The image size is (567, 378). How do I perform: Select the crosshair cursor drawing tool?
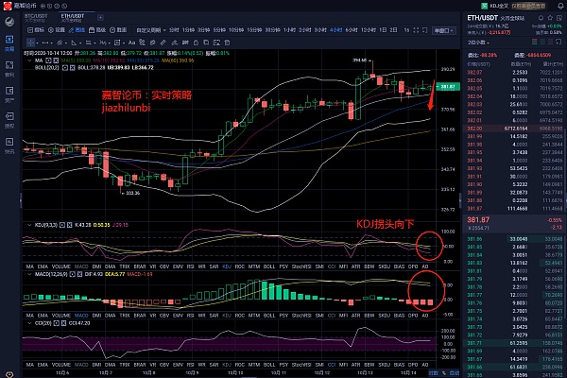pos(31,43)
